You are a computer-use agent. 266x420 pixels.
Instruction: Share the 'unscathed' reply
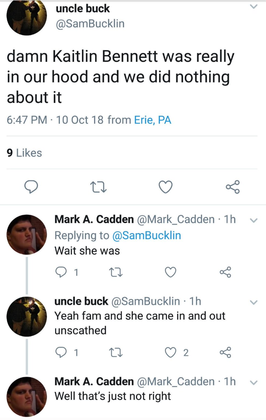tap(225, 352)
